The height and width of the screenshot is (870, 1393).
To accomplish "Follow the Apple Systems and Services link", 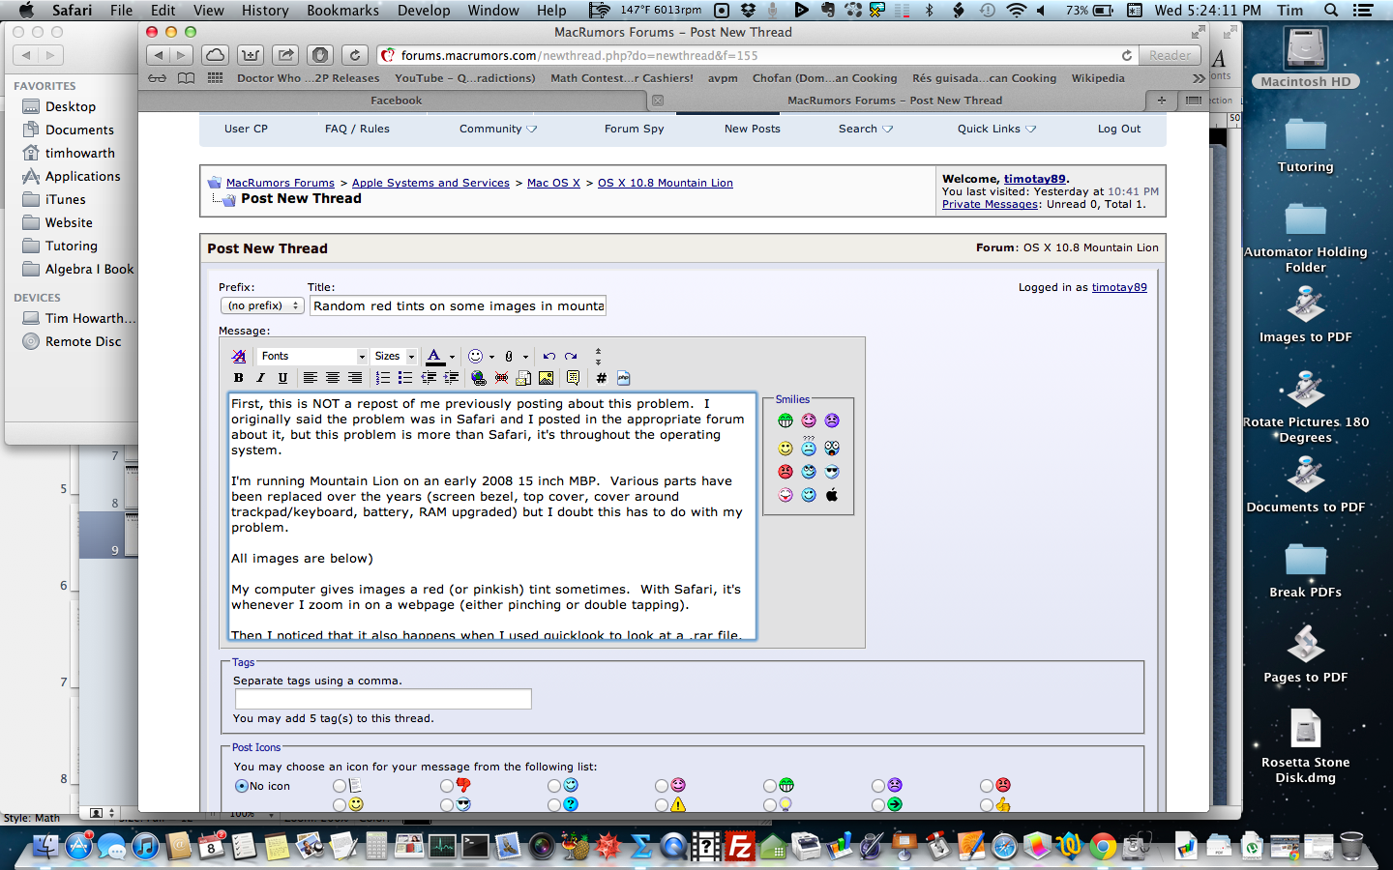I will (430, 183).
